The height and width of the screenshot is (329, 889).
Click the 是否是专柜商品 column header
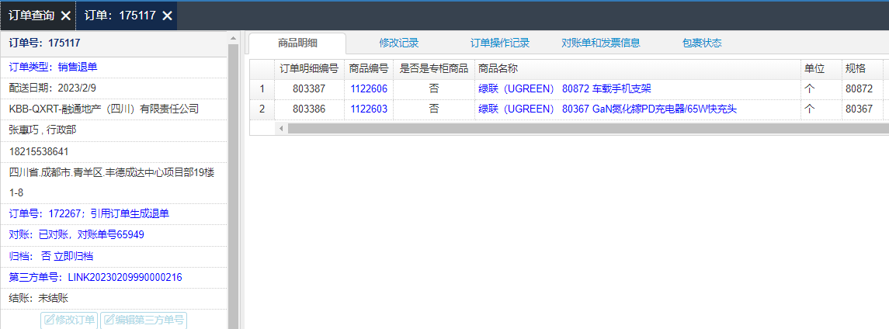434,68
